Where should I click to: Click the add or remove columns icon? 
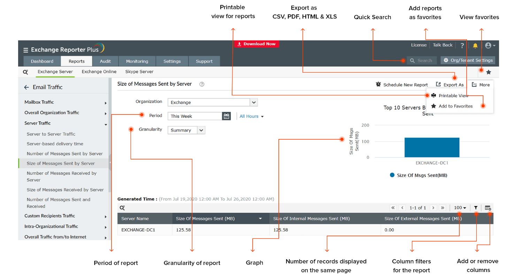488,208
